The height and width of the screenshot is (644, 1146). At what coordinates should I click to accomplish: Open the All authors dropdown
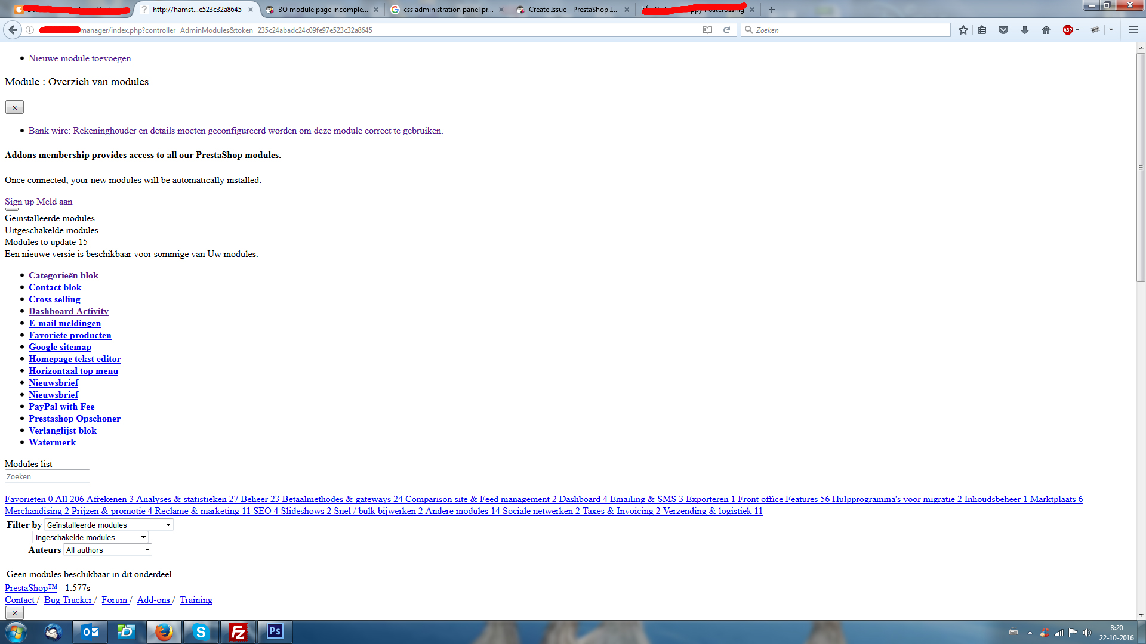107,550
